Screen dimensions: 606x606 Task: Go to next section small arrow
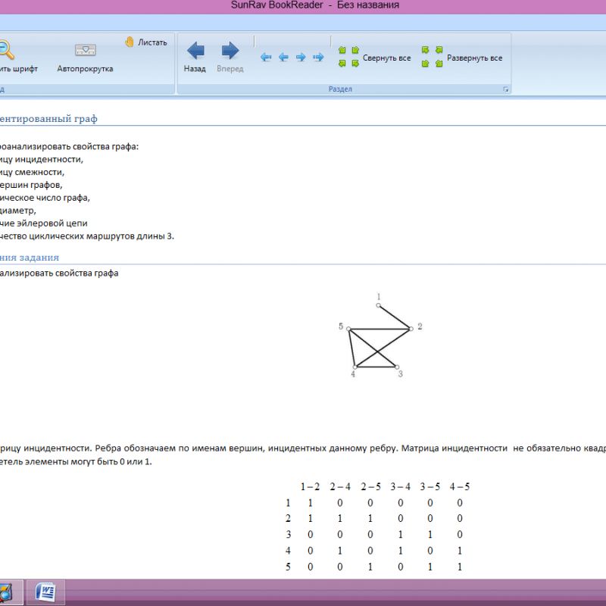(301, 58)
